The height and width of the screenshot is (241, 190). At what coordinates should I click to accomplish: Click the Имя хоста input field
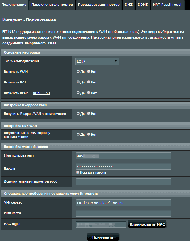click(x=123, y=213)
